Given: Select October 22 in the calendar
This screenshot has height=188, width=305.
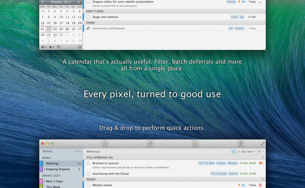Looking at the screenshot, I should click(49, 29).
